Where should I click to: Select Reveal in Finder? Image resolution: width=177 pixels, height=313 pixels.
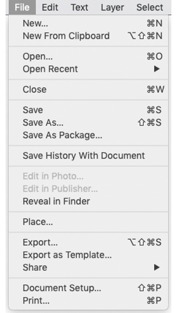(x=88, y=201)
